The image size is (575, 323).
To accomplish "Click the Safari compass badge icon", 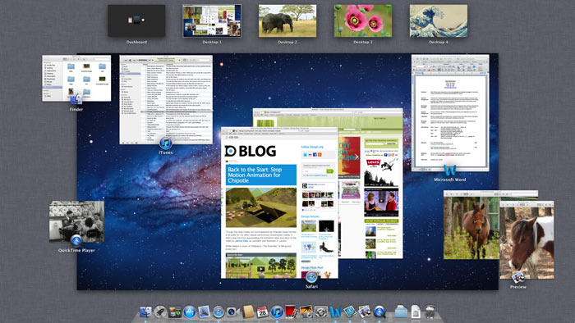I will pyautogui.click(x=311, y=277).
